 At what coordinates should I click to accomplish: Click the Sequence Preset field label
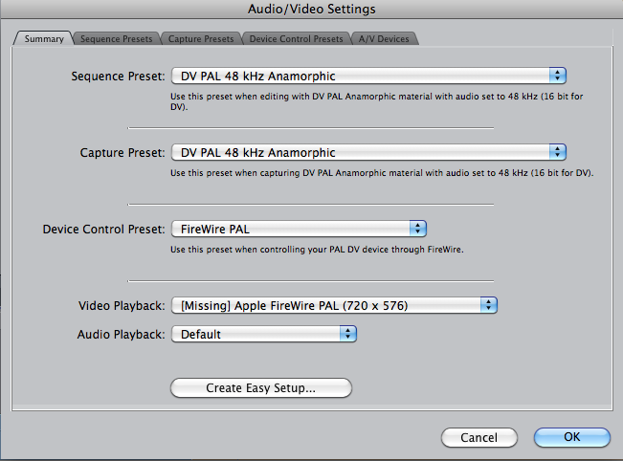(x=118, y=76)
